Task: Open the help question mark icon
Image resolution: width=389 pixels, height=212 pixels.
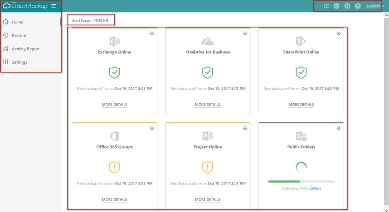Action: [358, 6]
